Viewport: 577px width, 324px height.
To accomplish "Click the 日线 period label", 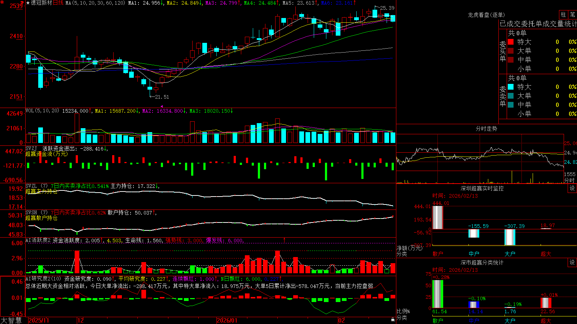I will [58, 3].
